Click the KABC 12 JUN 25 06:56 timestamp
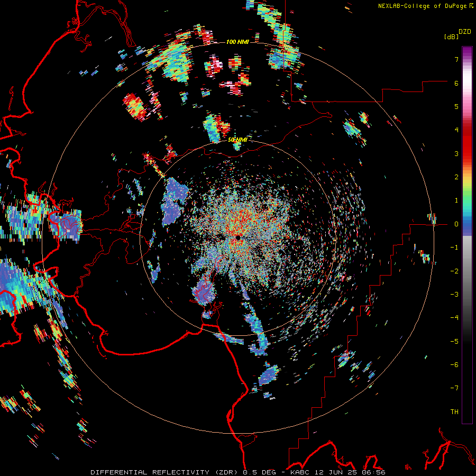This screenshot has width=476, height=476. (338, 472)
